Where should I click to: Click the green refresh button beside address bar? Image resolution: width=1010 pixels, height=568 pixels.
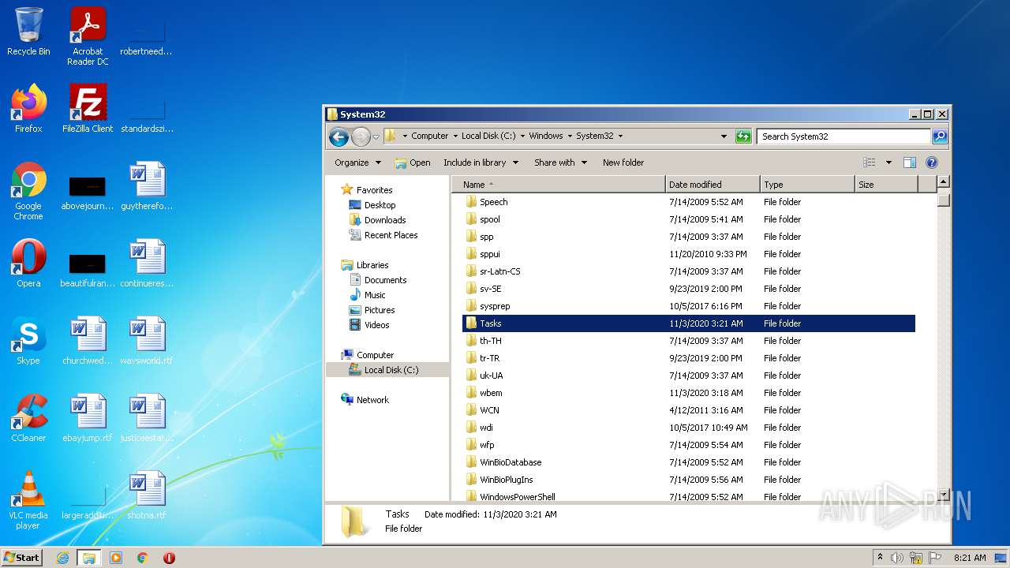click(x=743, y=136)
